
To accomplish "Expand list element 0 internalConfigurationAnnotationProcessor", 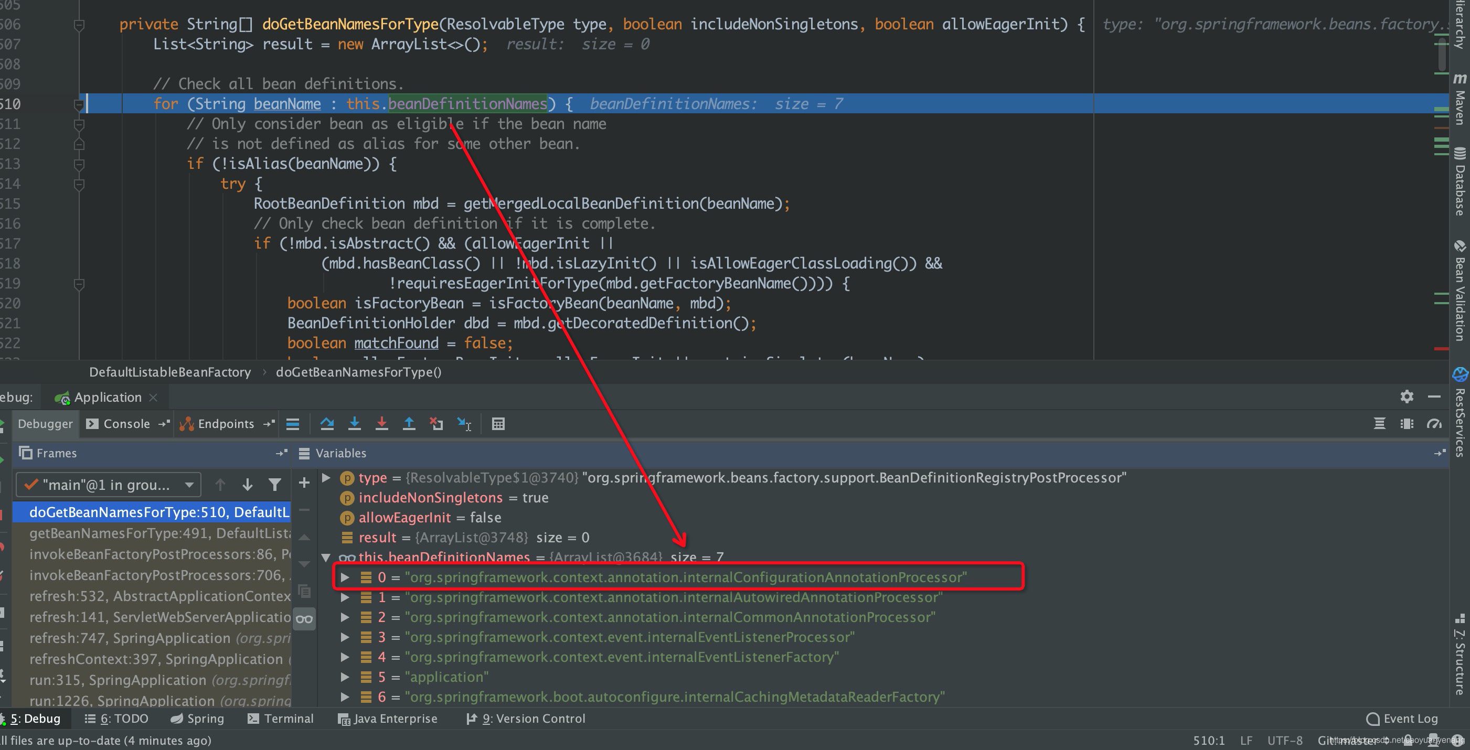I will pos(345,577).
